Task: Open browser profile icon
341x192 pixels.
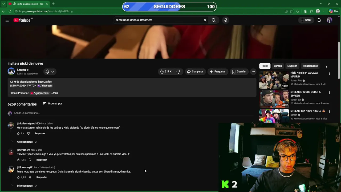Action: [318, 11]
